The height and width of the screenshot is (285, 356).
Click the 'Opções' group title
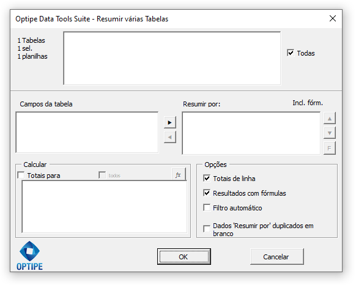215,165
